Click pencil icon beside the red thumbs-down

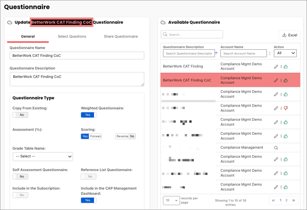276,108
